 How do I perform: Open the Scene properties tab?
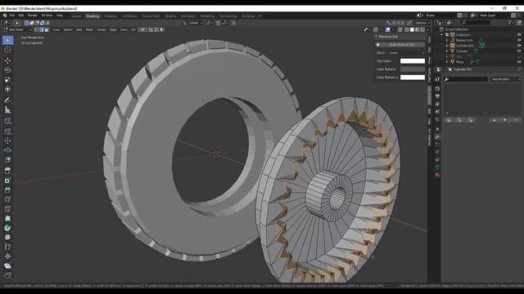coord(437,112)
